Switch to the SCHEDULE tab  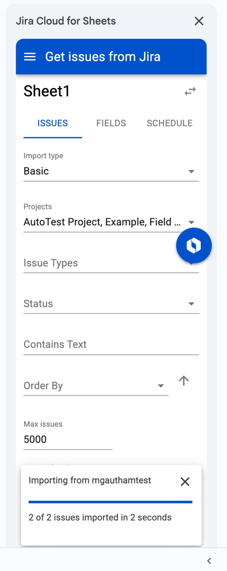(x=169, y=123)
